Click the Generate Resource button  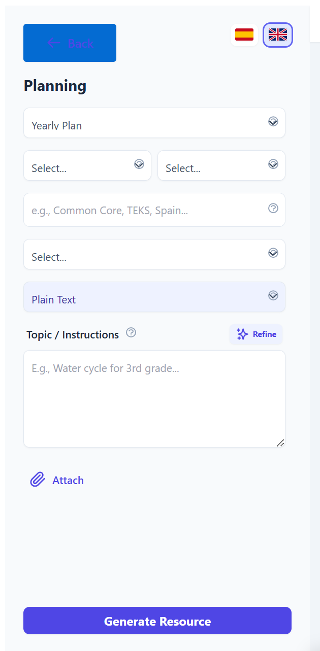(157, 621)
